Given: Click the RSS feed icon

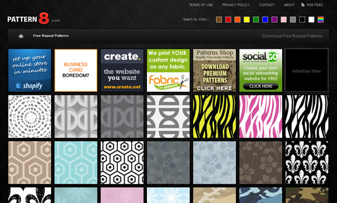Looking at the screenshot, I should (303, 5).
